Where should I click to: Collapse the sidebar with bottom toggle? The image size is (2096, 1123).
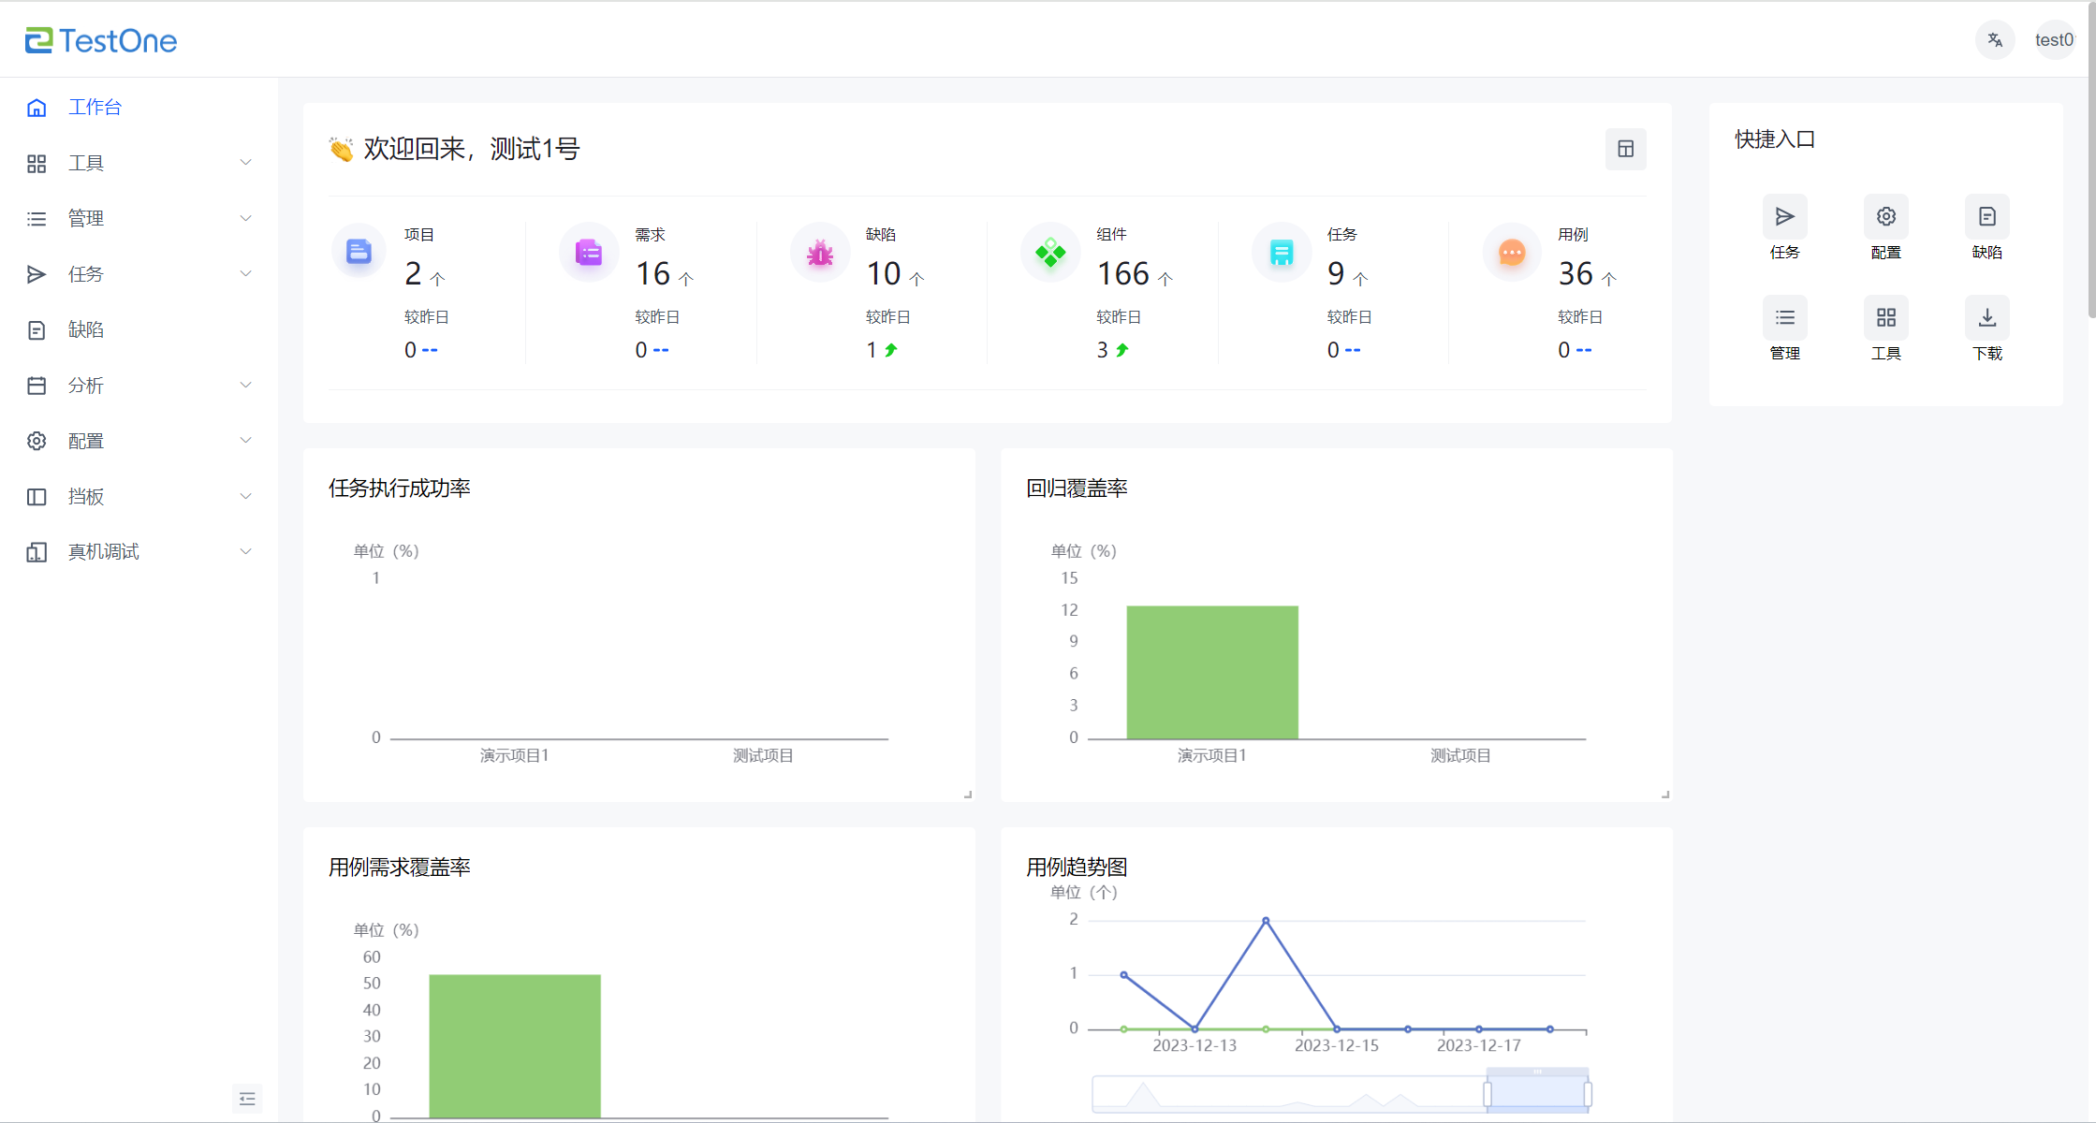coord(247,1098)
